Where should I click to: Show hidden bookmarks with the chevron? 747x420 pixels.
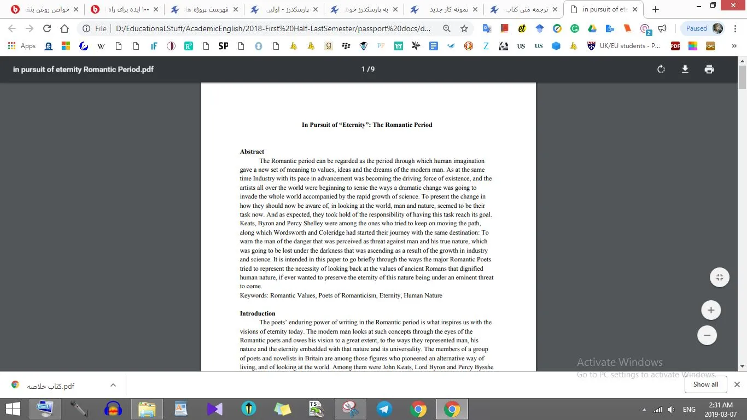734,46
